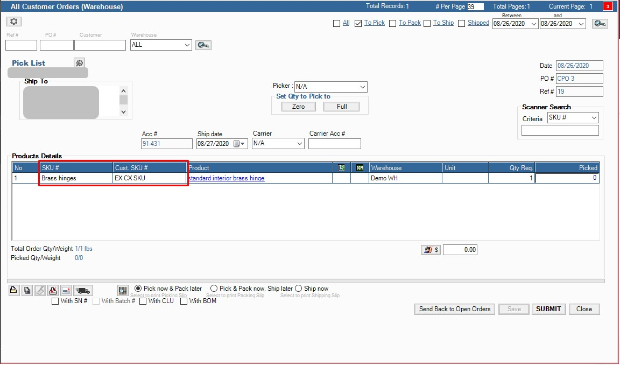
Task: Click the search icon beside date range
Action: coord(600,24)
